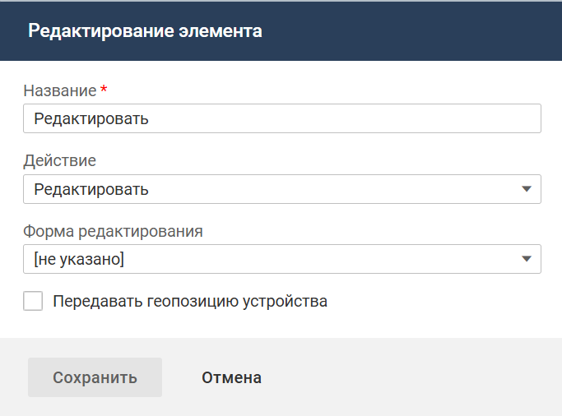
Task: Click the dark blue dialog header bar
Action: [411, 31]
